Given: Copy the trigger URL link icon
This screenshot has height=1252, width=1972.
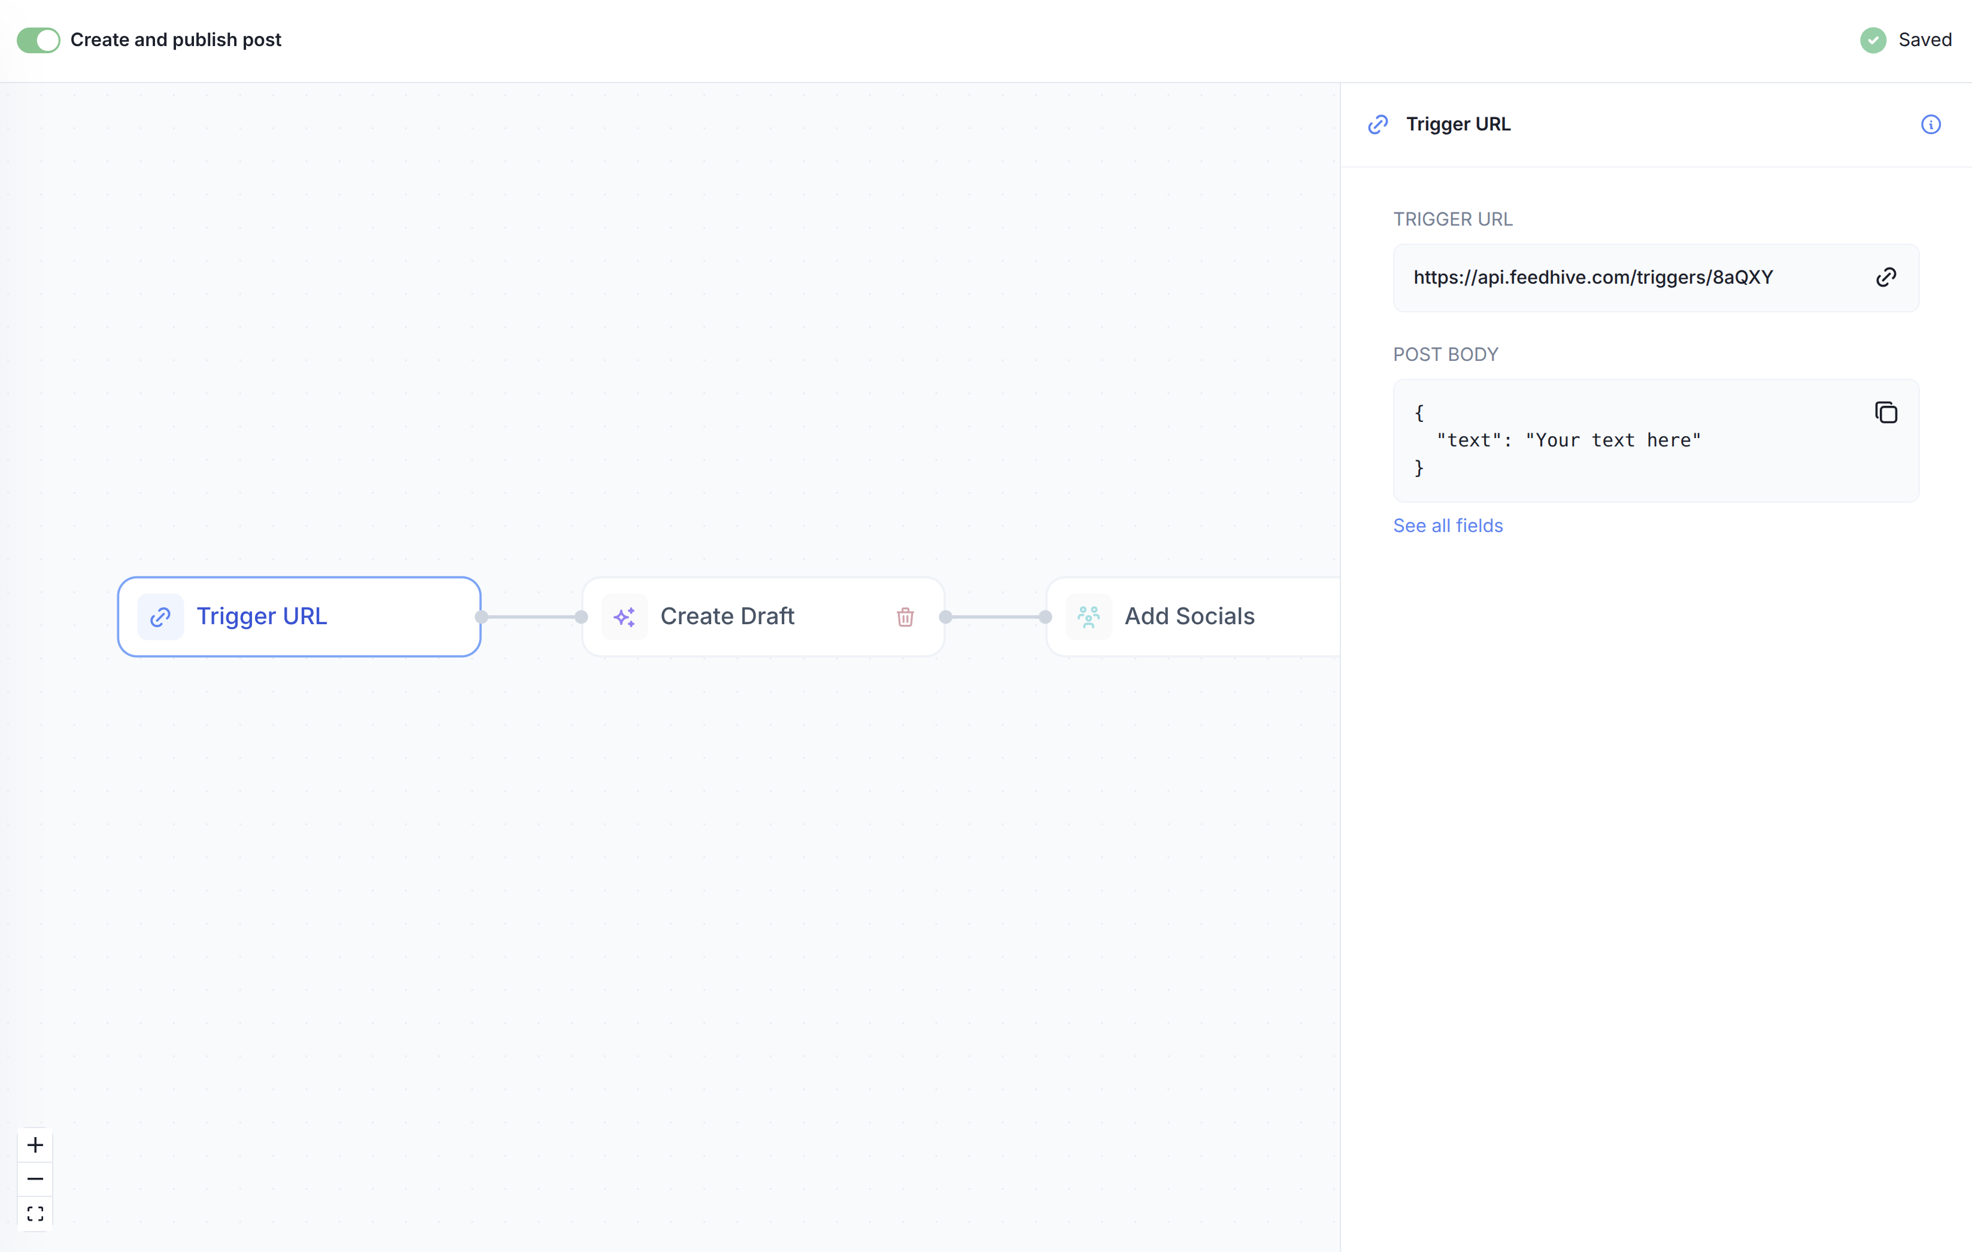Looking at the screenshot, I should pyautogui.click(x=1886, y=278).
